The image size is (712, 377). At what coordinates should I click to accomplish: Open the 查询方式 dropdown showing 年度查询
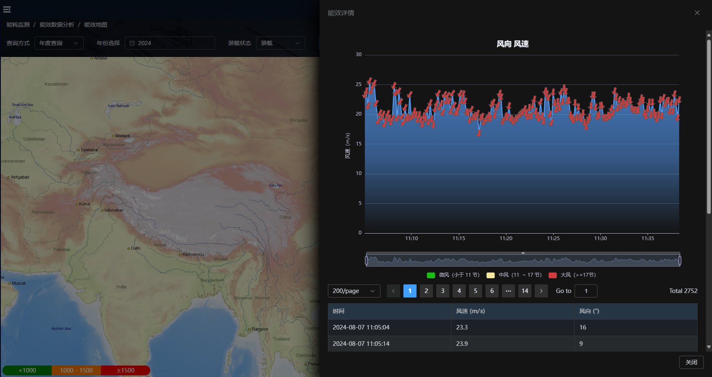[x=59, y=43]
